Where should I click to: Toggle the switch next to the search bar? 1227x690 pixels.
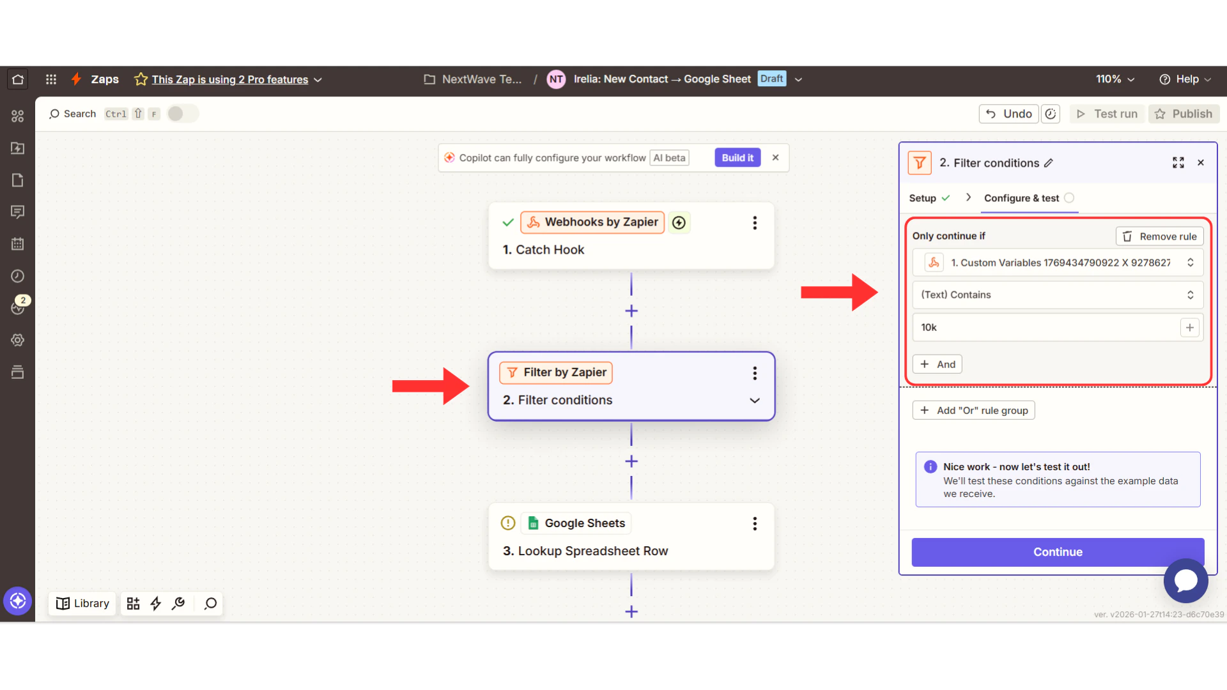(181, 113)
